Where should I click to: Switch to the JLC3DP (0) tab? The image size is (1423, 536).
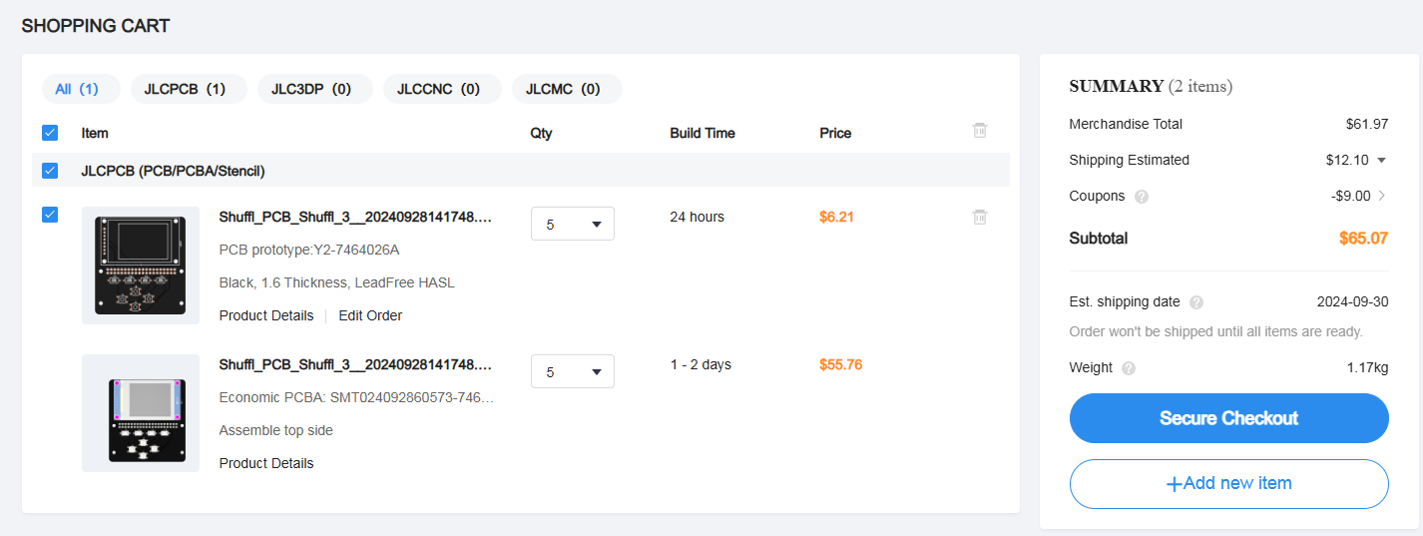coord(315,89)
